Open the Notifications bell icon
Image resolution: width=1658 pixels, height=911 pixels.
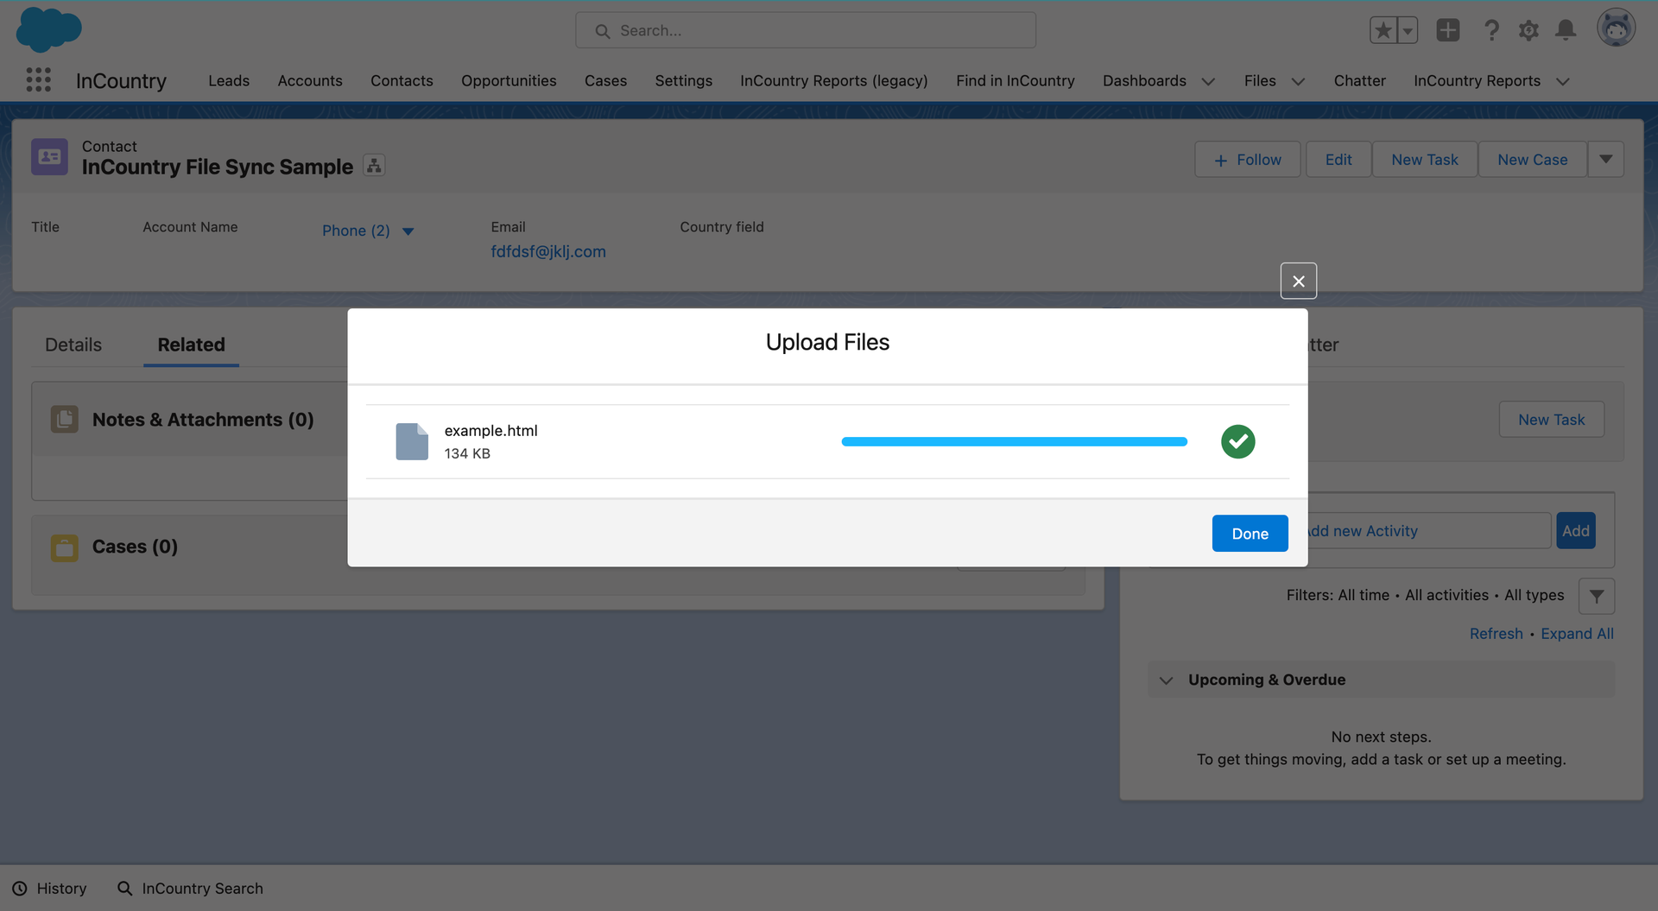coord(1566,30)
